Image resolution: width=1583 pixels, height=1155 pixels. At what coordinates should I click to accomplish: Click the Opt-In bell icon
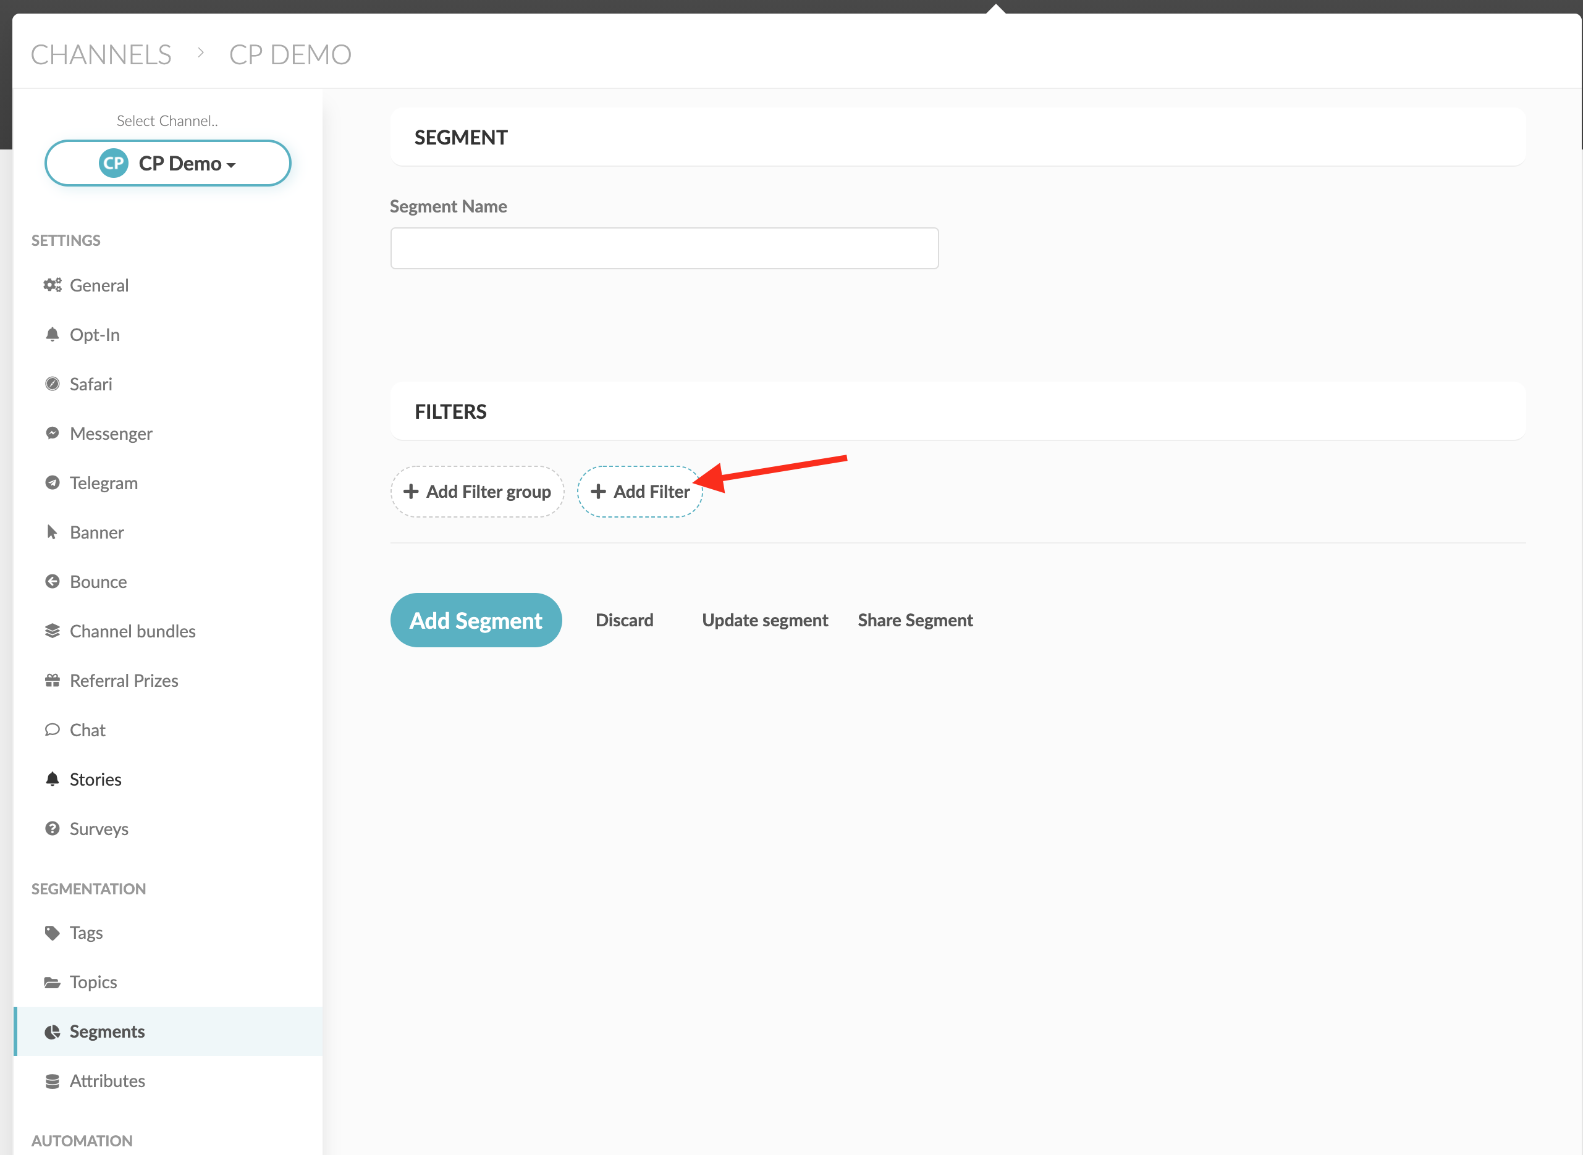(x=53, y=334)
